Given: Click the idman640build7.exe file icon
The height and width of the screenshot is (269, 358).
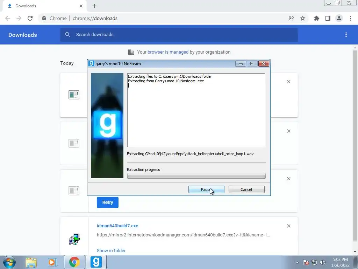Looking at the screenshot, I should [x=74, y=239].
